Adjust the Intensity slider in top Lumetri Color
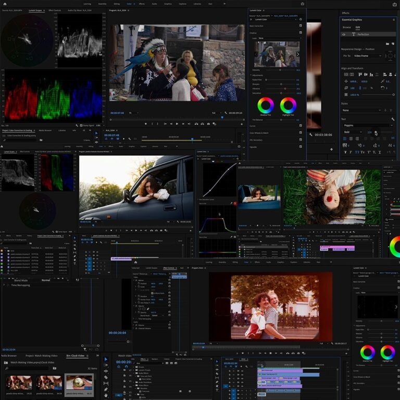Image resolution: width=400 pixels, height=400 pixels. (280, 70)
